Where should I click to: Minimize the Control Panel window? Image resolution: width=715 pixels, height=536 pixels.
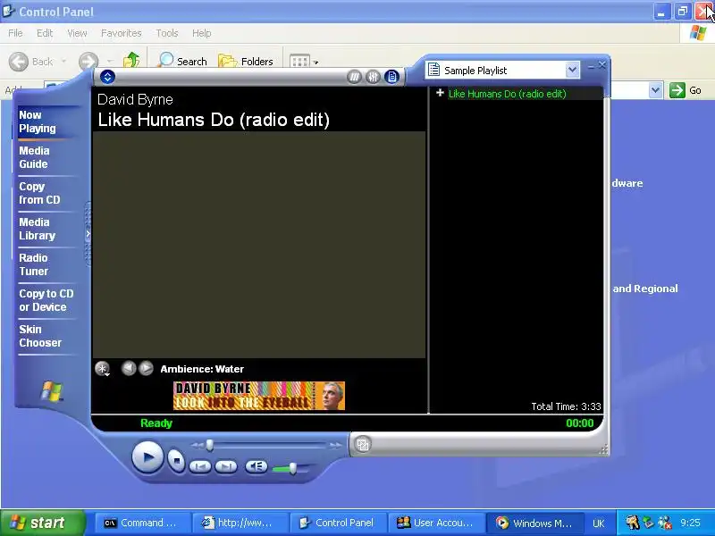[661, 12]
